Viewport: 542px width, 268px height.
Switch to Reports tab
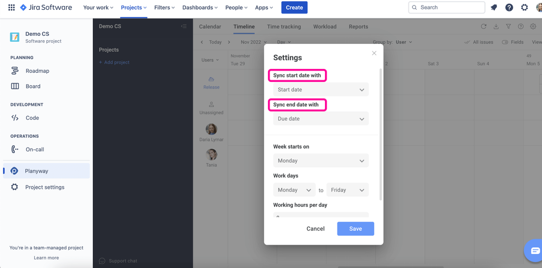coord(359,26)
